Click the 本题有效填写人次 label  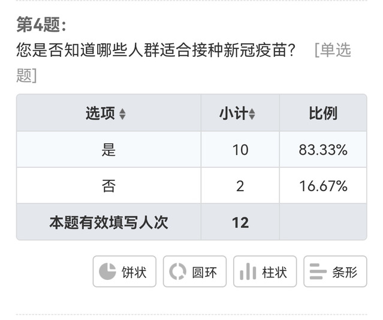108,222
